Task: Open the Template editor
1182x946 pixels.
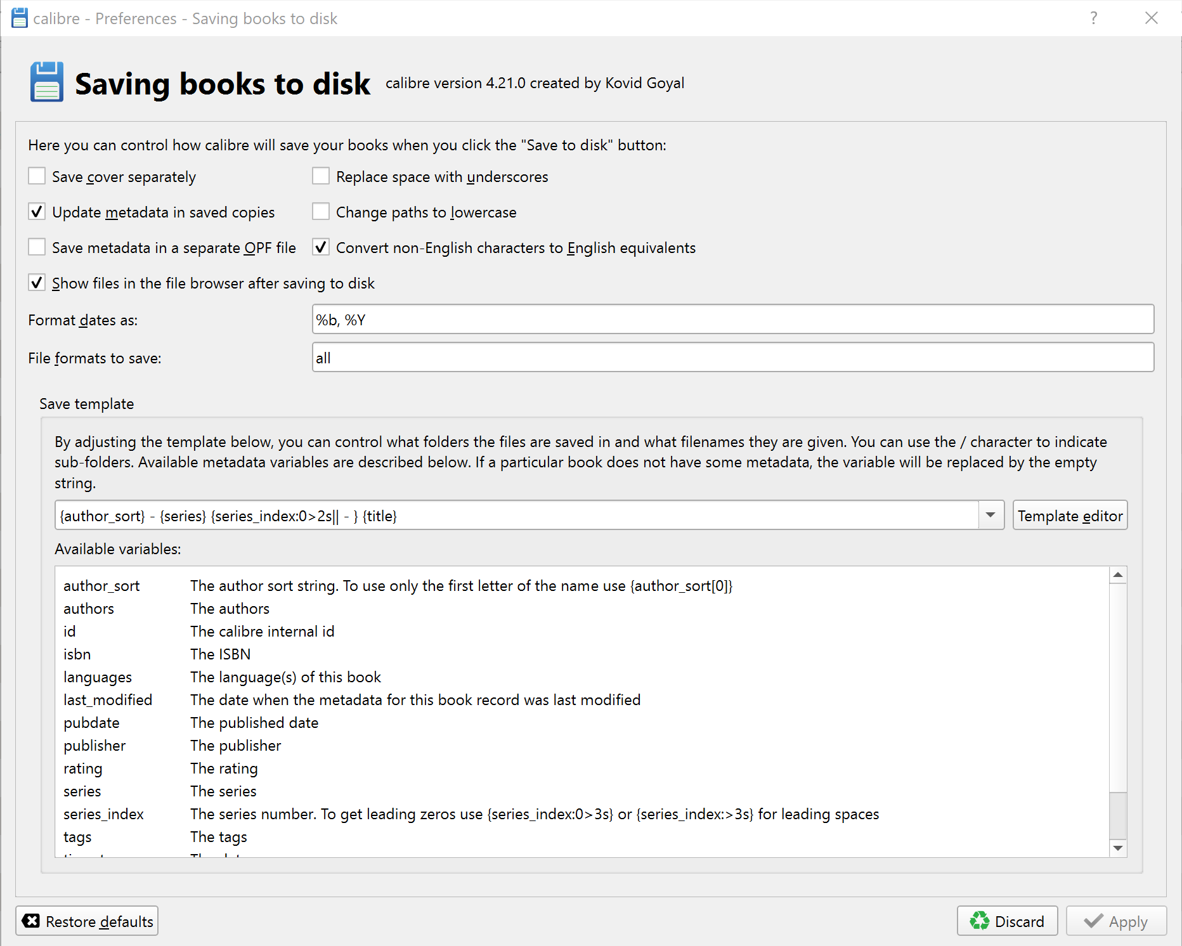Action: pos(1070,515)
